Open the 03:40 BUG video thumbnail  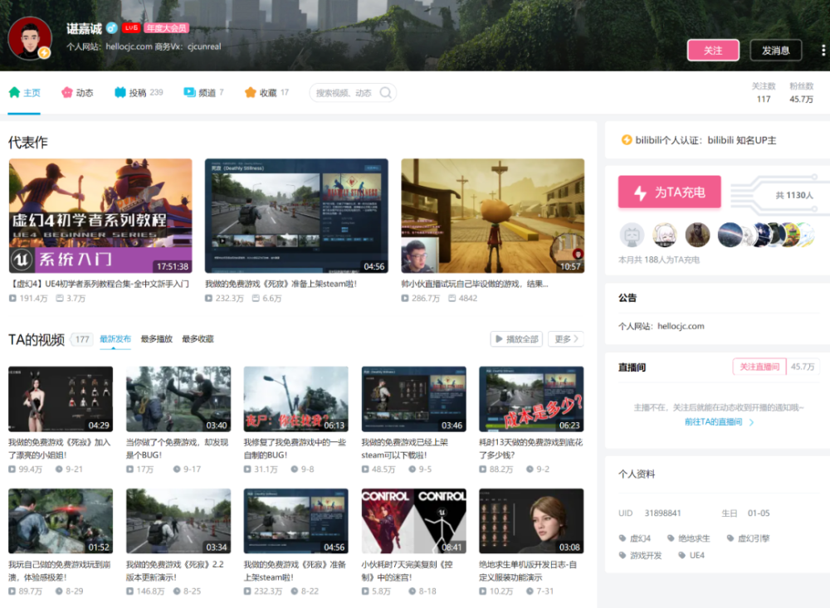click(x=178, y=399)
